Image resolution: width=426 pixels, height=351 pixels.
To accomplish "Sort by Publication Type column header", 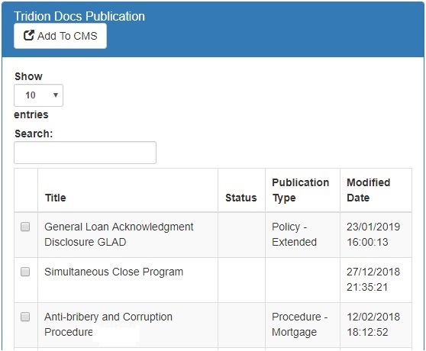I will [x=302, y=190].
